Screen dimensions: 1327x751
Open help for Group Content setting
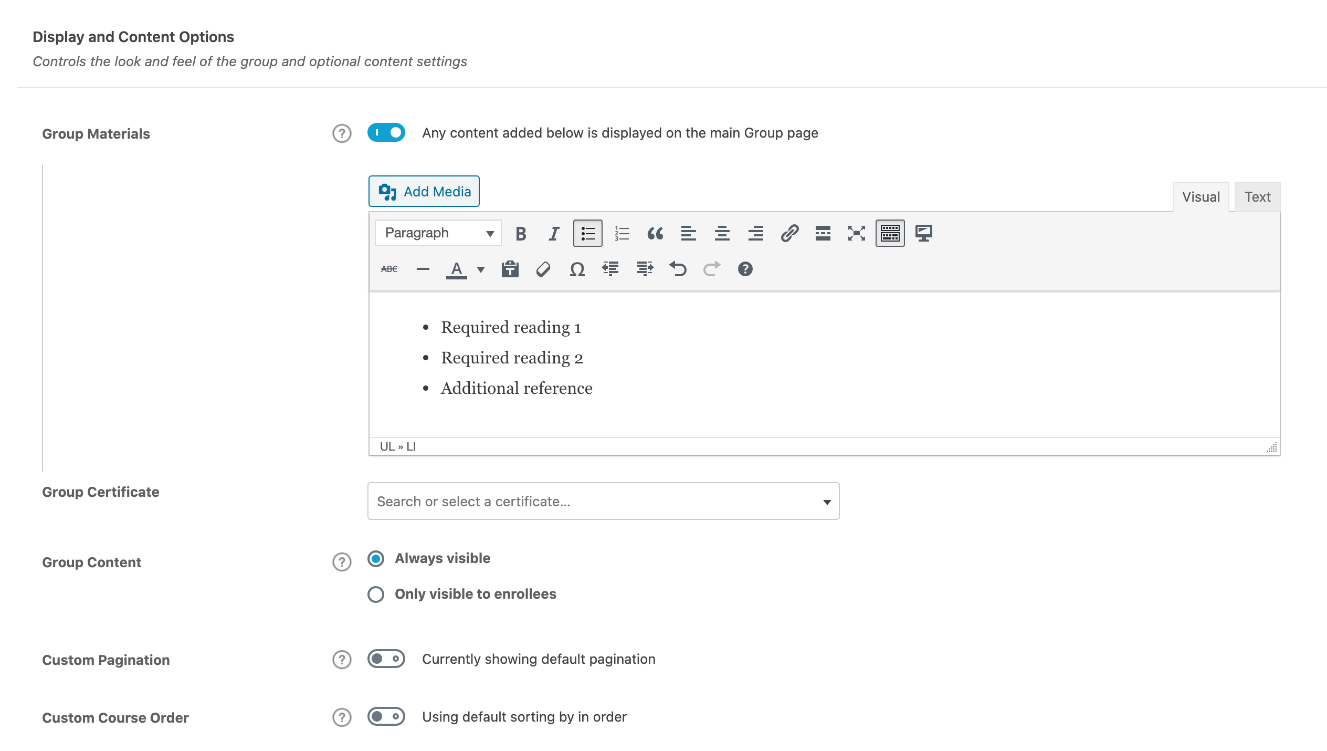340,562
